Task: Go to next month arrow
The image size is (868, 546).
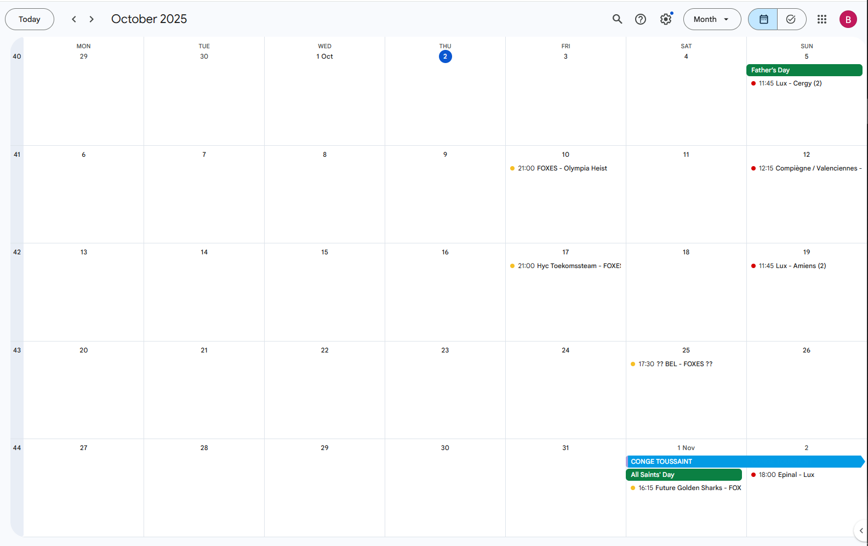Action: pyautogui.click(x=92, y=19)
